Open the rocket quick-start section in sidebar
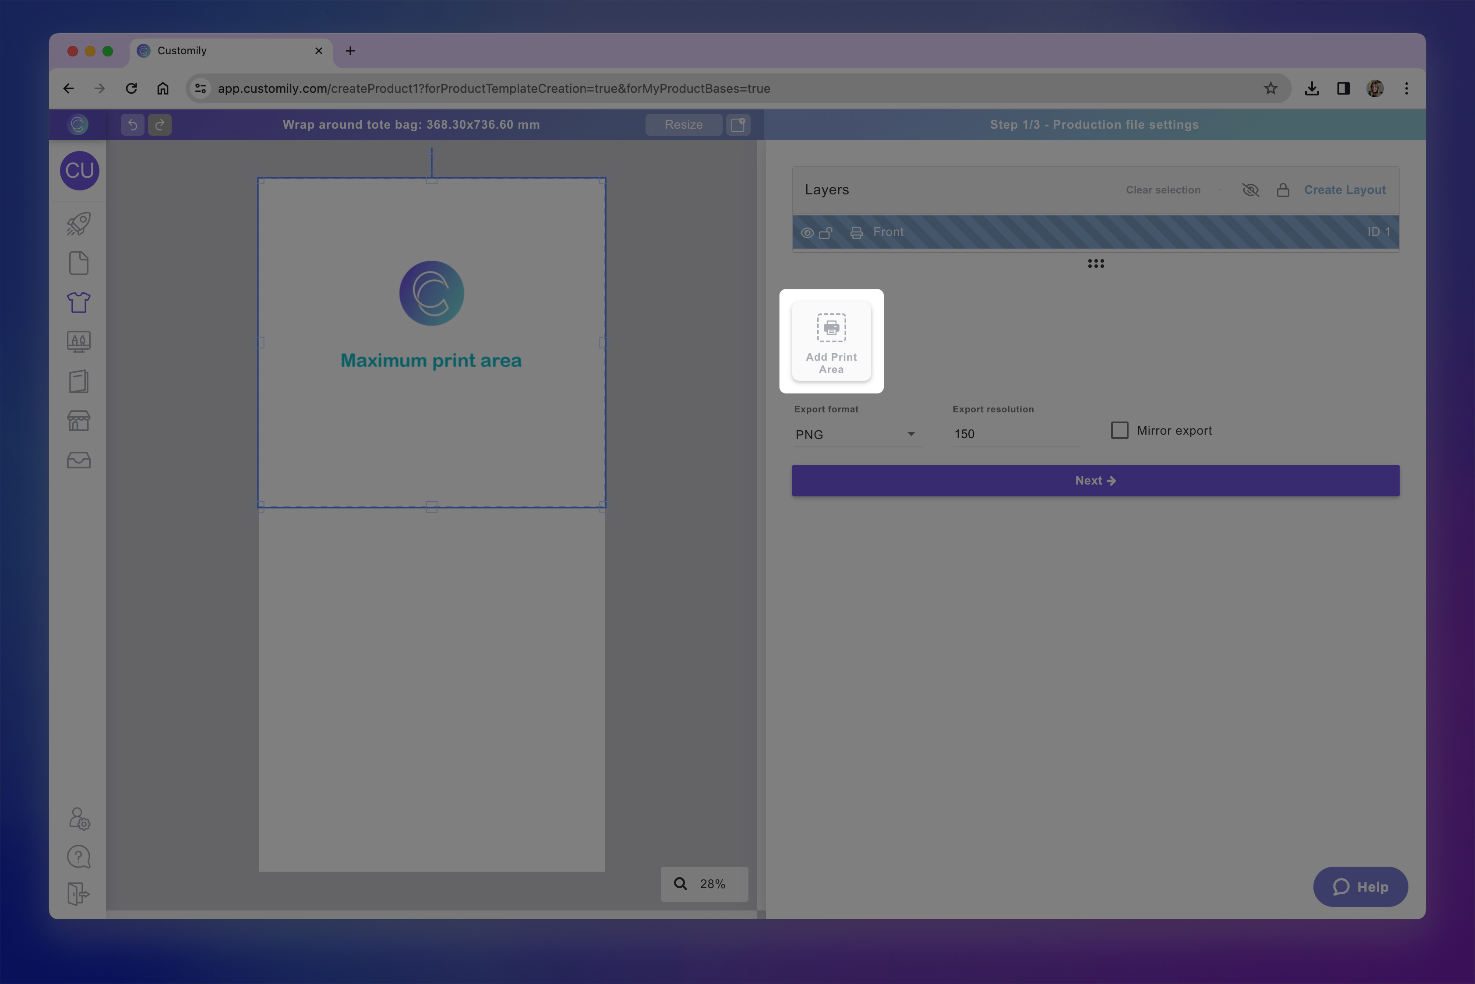 coord(78,224)
